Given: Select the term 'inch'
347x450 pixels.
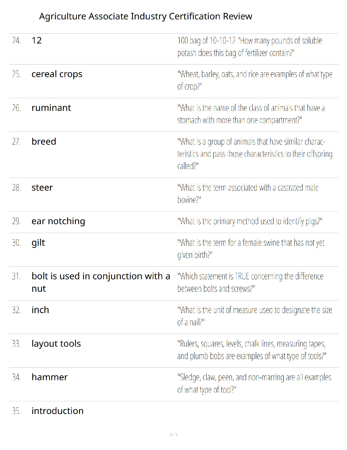Looking at the screenshot, I should click(40, 310).
